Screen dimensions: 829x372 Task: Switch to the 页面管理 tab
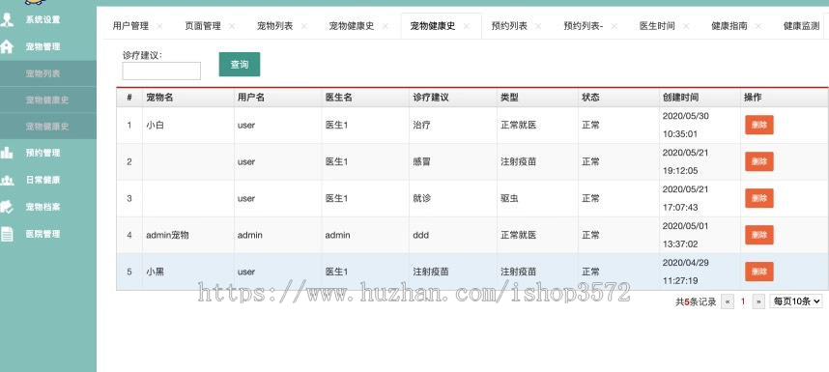[203, 26]
